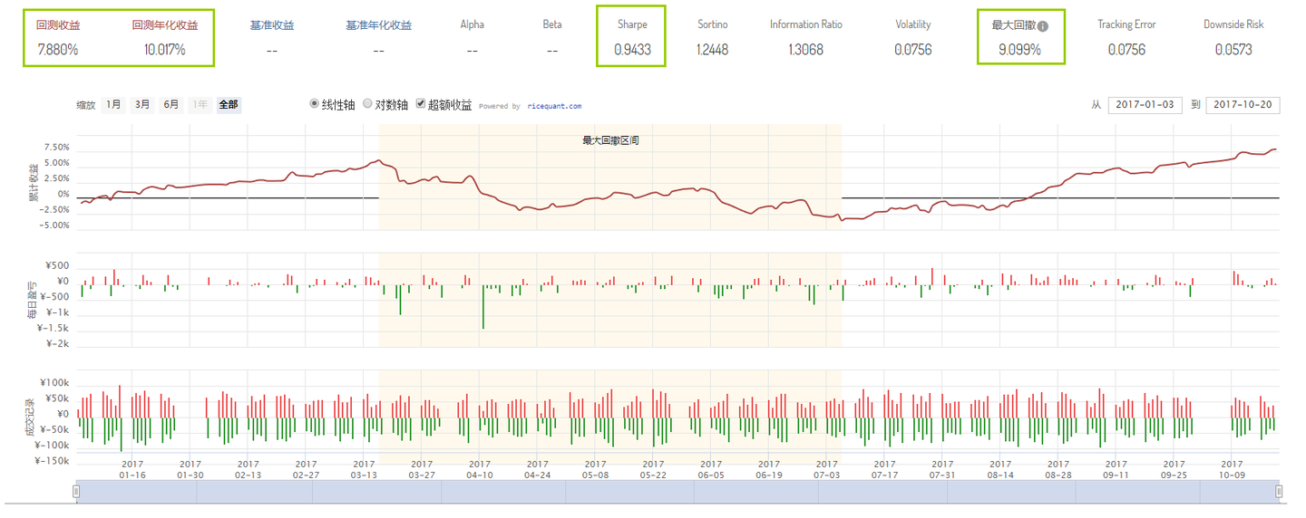Select the 全部 zoom range

point(229,105)
